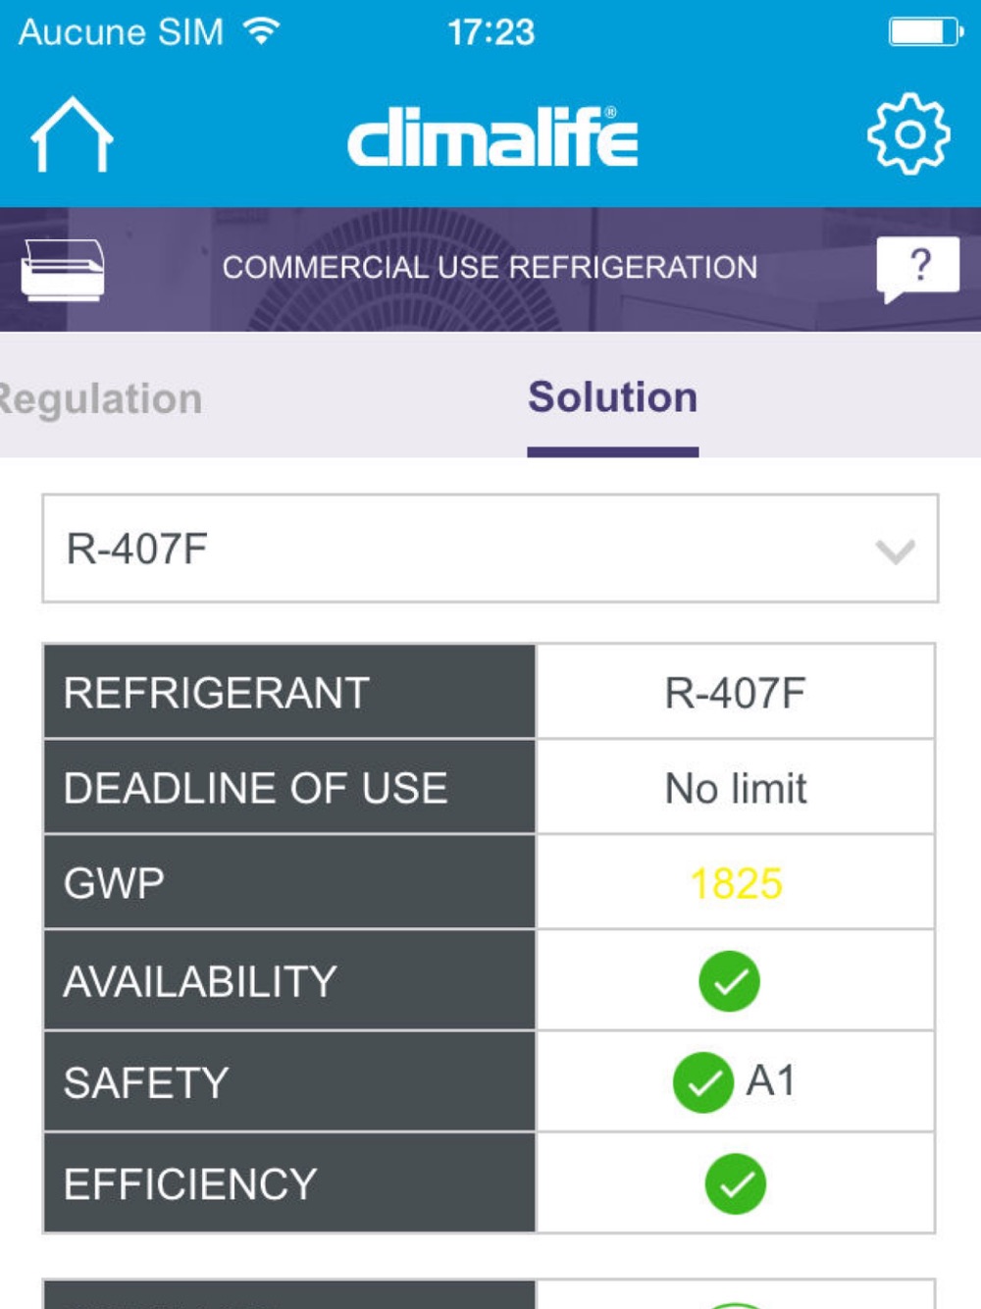The width and height of the screenshot is (981, 1309).
Task: Tap the refrigerated display case icon
Action: pyautogui.click(x=63, y=269)
